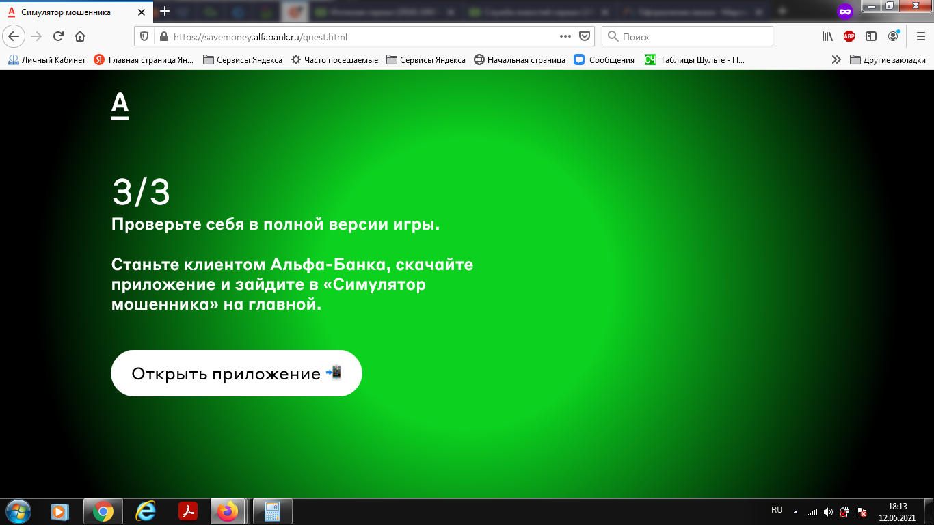Click the tracking protection shield icon

(x=144, y=37)
